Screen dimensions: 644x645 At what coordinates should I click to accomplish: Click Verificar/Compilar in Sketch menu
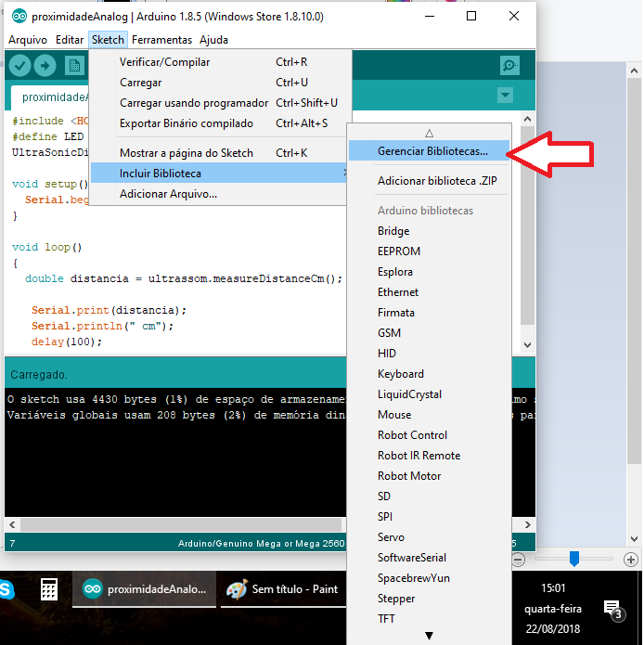tap(164, 62)
